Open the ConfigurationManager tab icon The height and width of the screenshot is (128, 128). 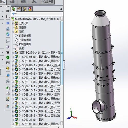(x=24, y=9)
